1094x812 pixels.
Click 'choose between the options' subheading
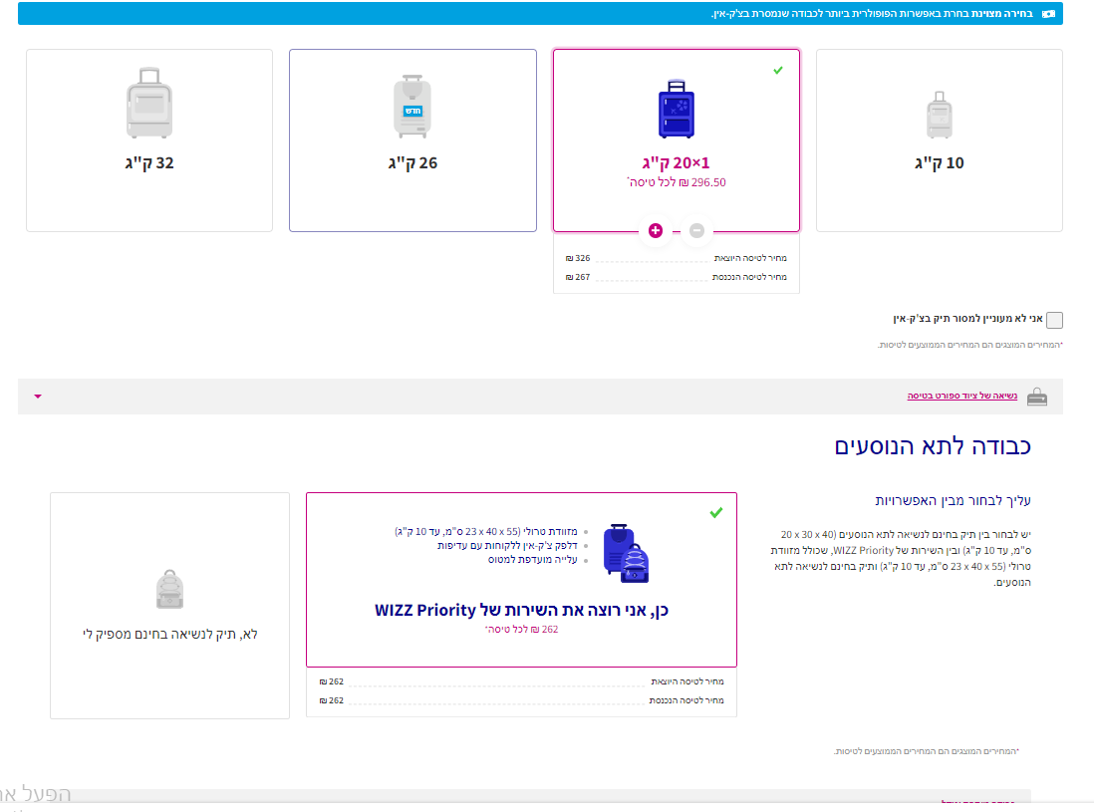(953, 500)
